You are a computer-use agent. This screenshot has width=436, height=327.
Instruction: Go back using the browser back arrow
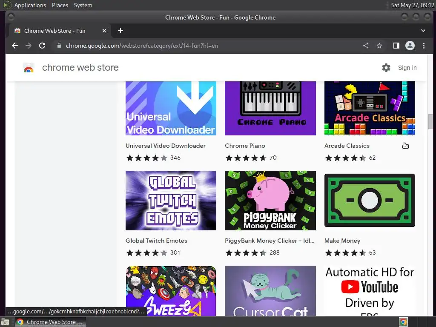coord(15,46)
